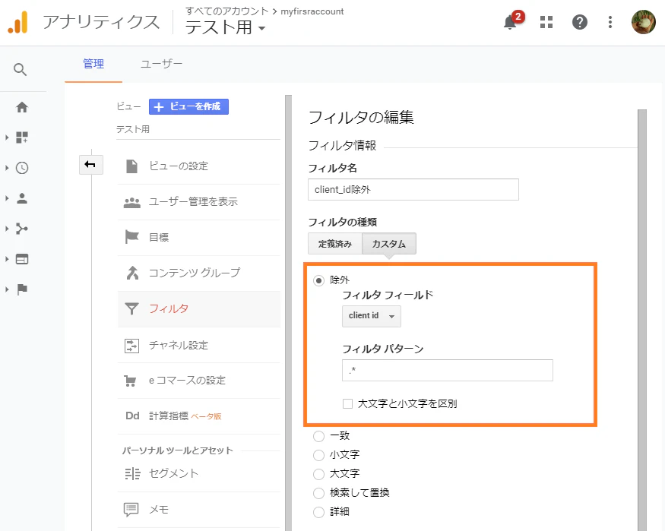Click the フィルタ パターン input field

tap(447, 370)
